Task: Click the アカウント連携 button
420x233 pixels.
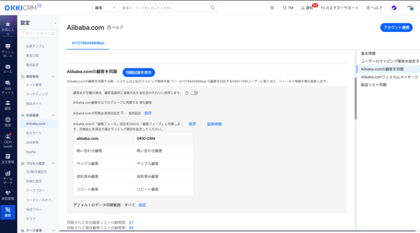Action: pos(396,28)
